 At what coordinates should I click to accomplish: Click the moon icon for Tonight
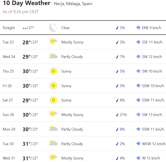coord(53,28)
